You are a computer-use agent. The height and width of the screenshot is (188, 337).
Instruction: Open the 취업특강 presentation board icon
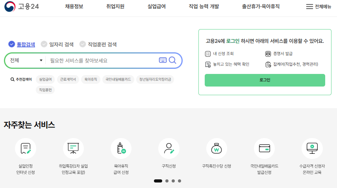click(x=74, y=149)
